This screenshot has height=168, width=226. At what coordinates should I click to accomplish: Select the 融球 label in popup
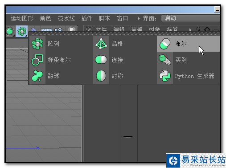(x=53, y=76)
